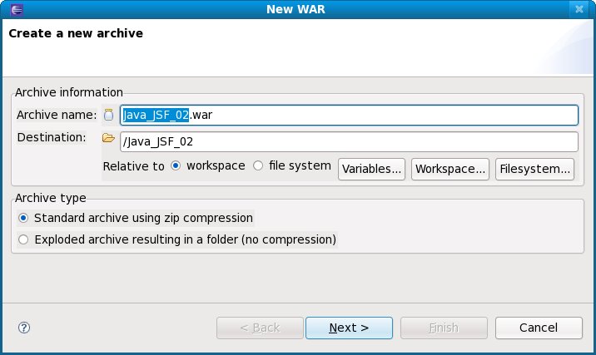596x355 pixels.
Task: Click the Destination path field
Action: 349,141
